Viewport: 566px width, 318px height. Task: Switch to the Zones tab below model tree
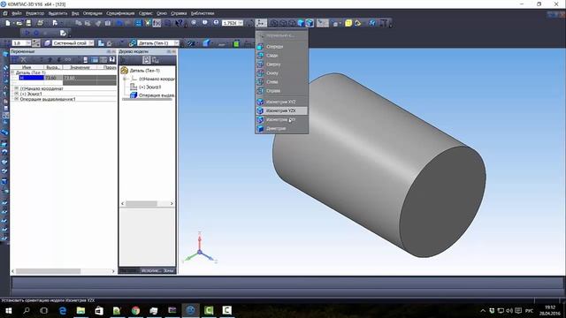(169, 270)
